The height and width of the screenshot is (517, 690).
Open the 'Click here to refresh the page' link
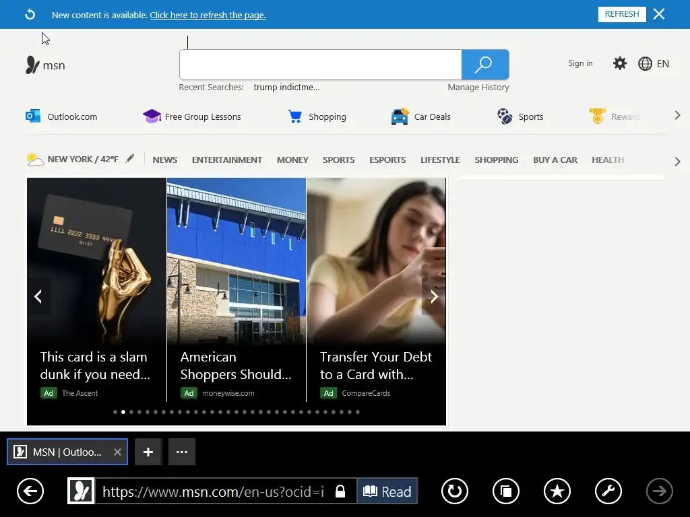coord(208,15)
